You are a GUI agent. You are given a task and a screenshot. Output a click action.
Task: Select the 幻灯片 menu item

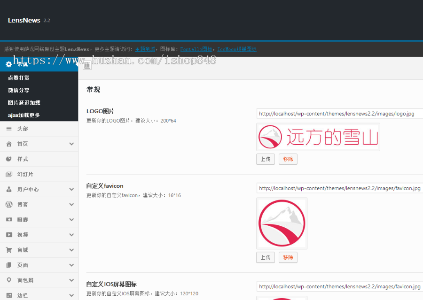point(39,174)
